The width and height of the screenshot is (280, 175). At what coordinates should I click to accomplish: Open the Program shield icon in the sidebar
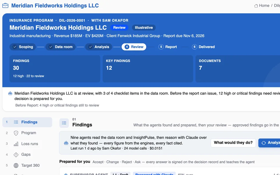[16, 133]
